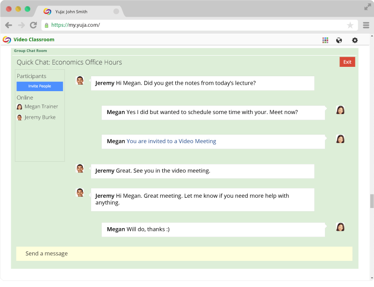Click Megan's avatar beside 'Will do, thanks' message
Viewport: 374px width, 287px height.
pyautogui.click(x=340, y=227)
